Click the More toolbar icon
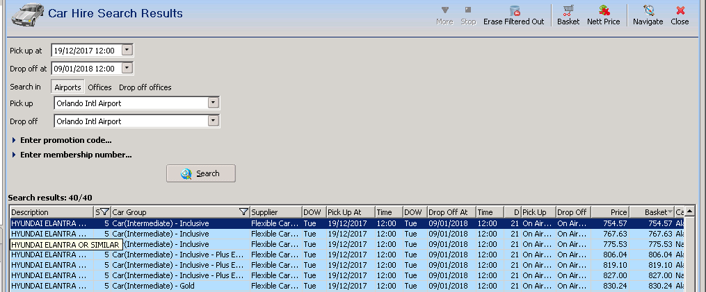This screenshot has height=292, width=706. pos(444,10)
